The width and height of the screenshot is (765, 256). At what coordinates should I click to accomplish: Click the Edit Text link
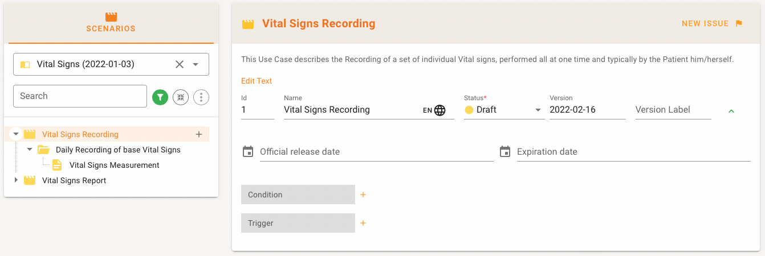[x=257, y=81]
